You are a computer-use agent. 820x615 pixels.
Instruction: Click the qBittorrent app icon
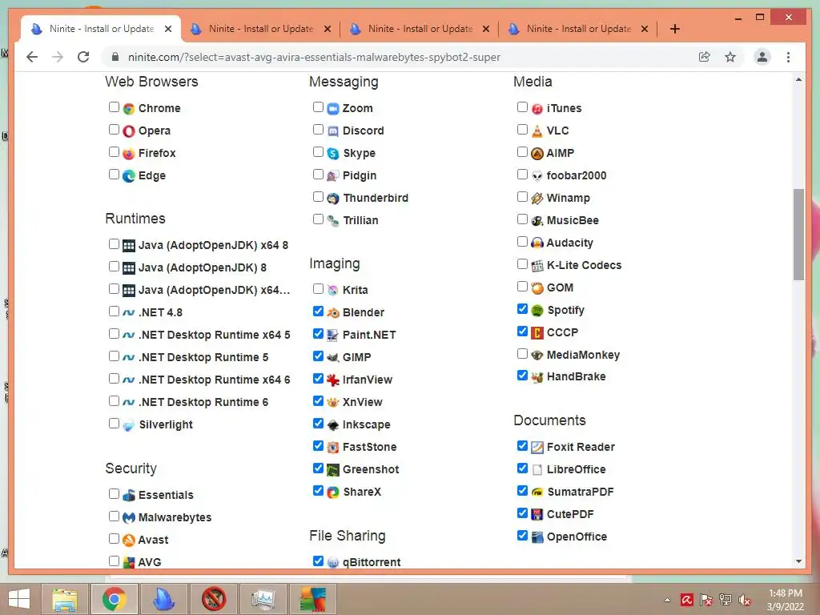[x=333, y=563]
